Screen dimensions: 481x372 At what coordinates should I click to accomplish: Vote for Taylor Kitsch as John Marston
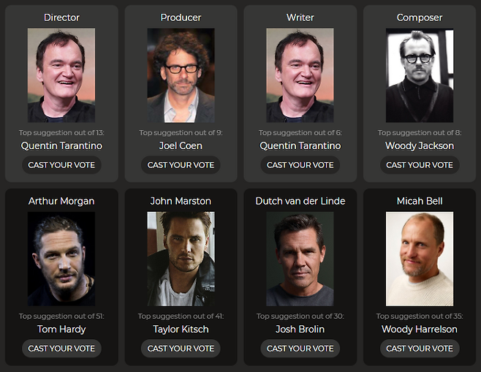(181, 349)
